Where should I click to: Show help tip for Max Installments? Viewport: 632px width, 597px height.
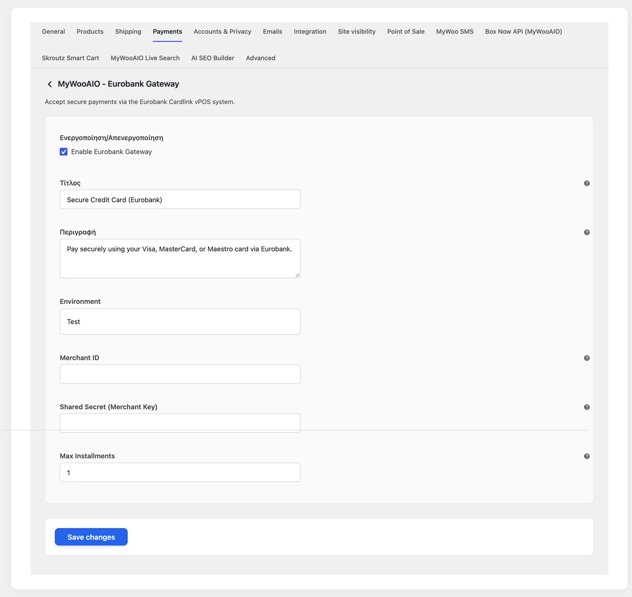587,456
